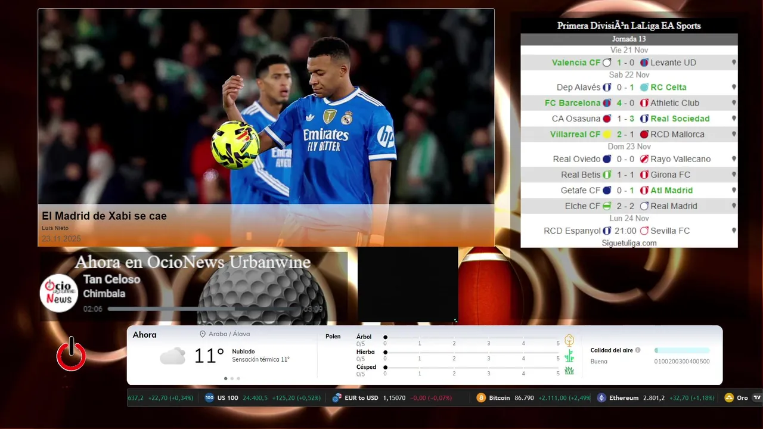Click the RC Celta light-blue crest
The width and height of the screenshot is (763, 429).
(x=644, y=87)
